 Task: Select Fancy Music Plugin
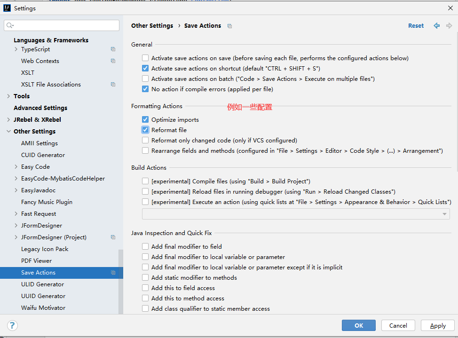click(47, 202)
